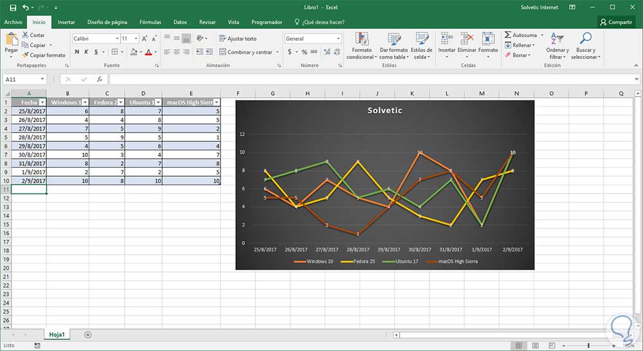Open the Archivo menu

13,22
